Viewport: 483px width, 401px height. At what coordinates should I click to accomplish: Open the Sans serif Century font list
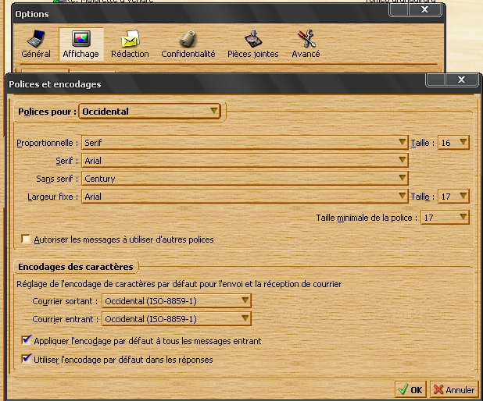coord(245,179)
